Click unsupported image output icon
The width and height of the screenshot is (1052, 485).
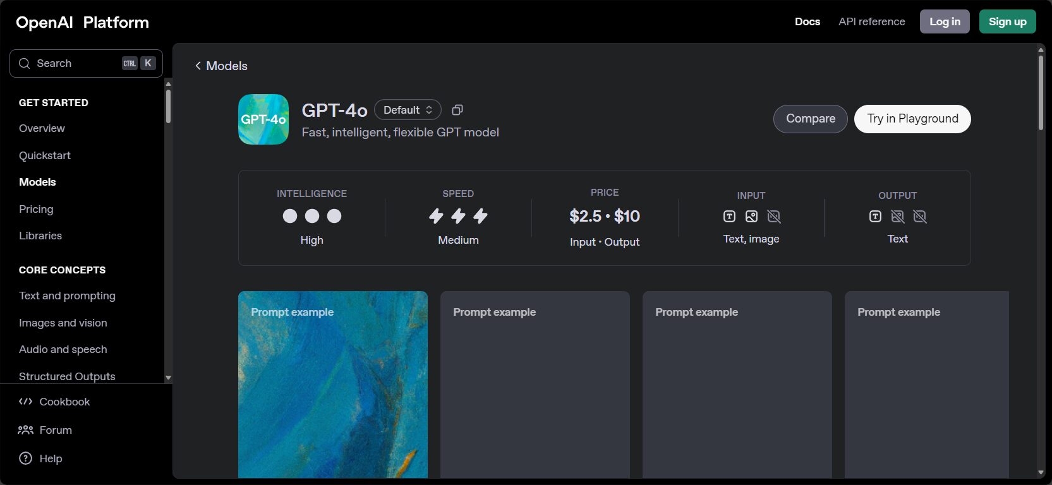pos(897,217)
